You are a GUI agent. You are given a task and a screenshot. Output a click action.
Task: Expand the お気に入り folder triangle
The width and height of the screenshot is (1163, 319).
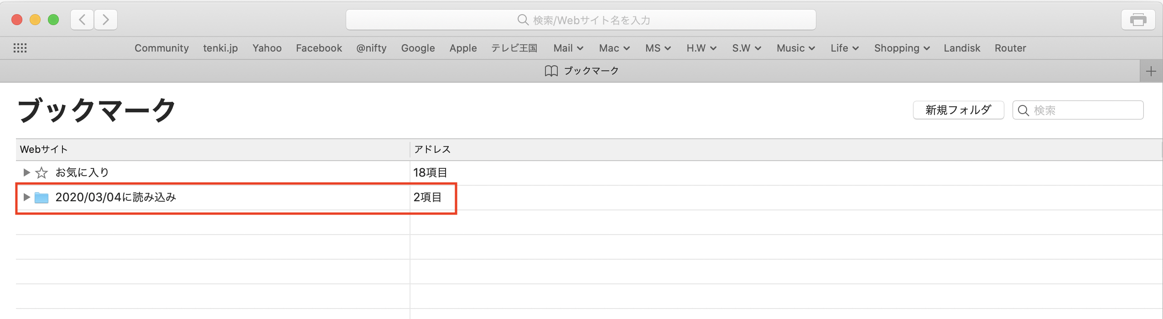tap(26, 173)
